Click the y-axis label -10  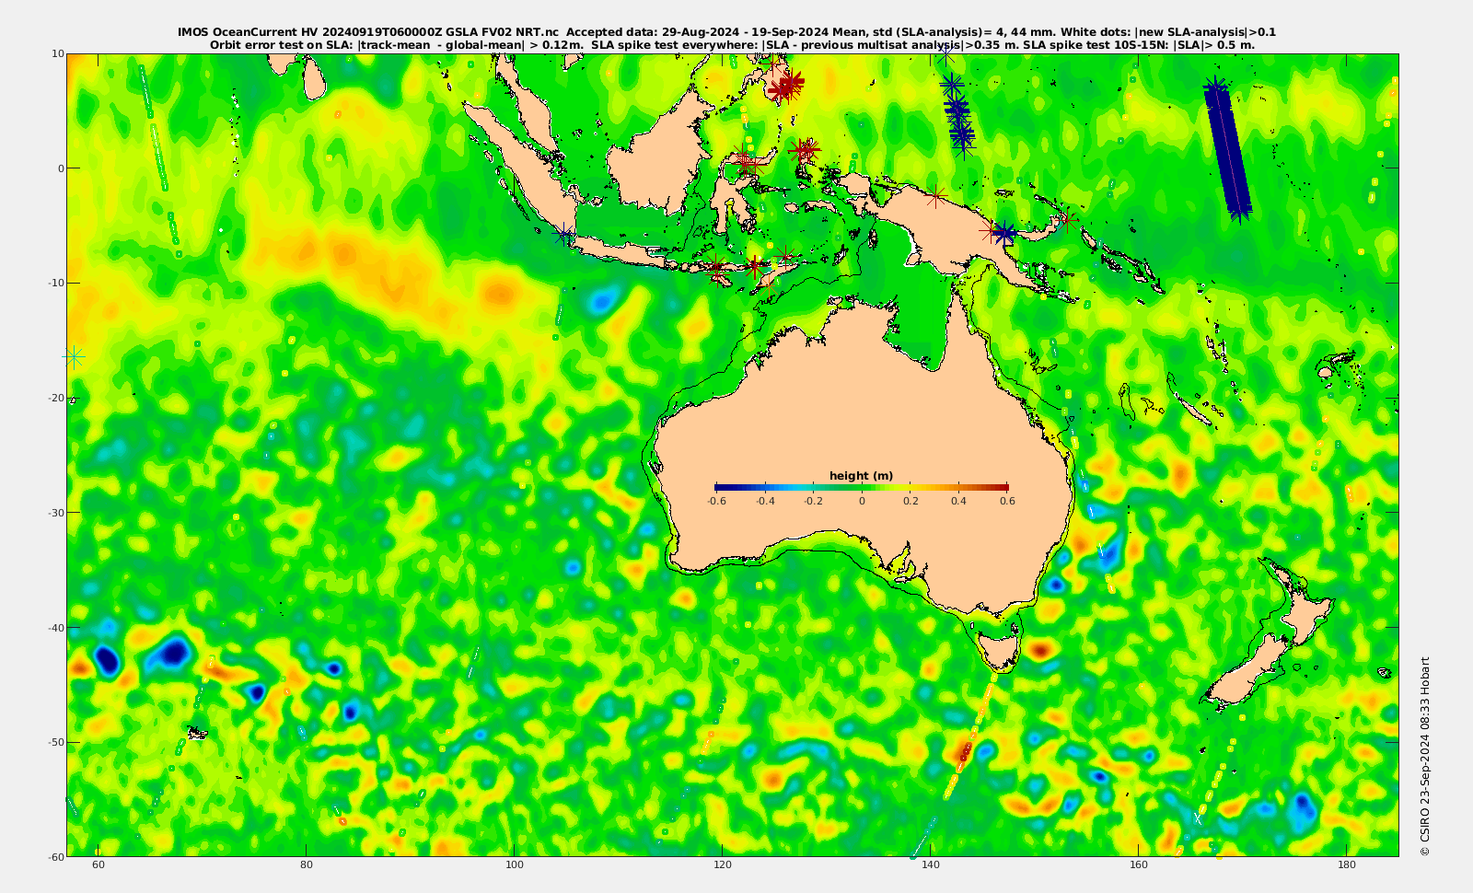click(x=55, y=283)
